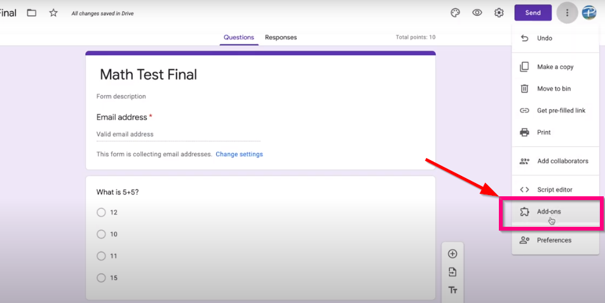Click Get pre-filled link option
This screenshot has height=303, width=605.
click(555, 111)
